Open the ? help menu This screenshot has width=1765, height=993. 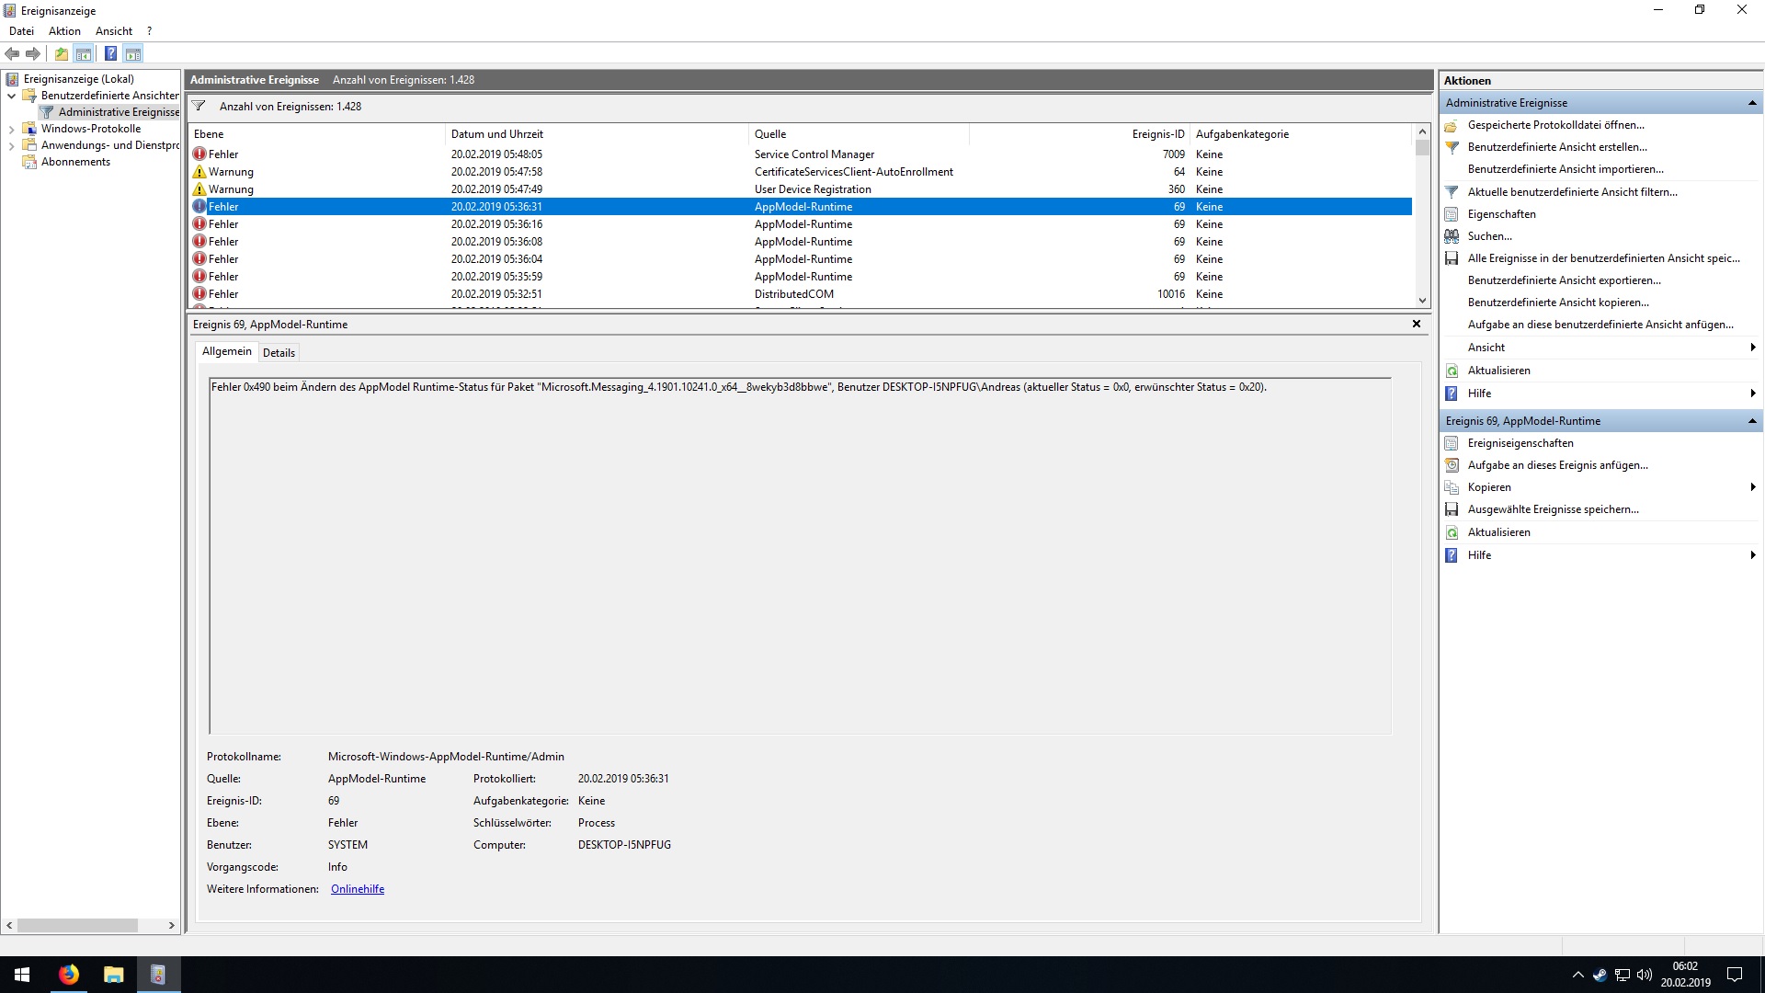tap(149, 31)
